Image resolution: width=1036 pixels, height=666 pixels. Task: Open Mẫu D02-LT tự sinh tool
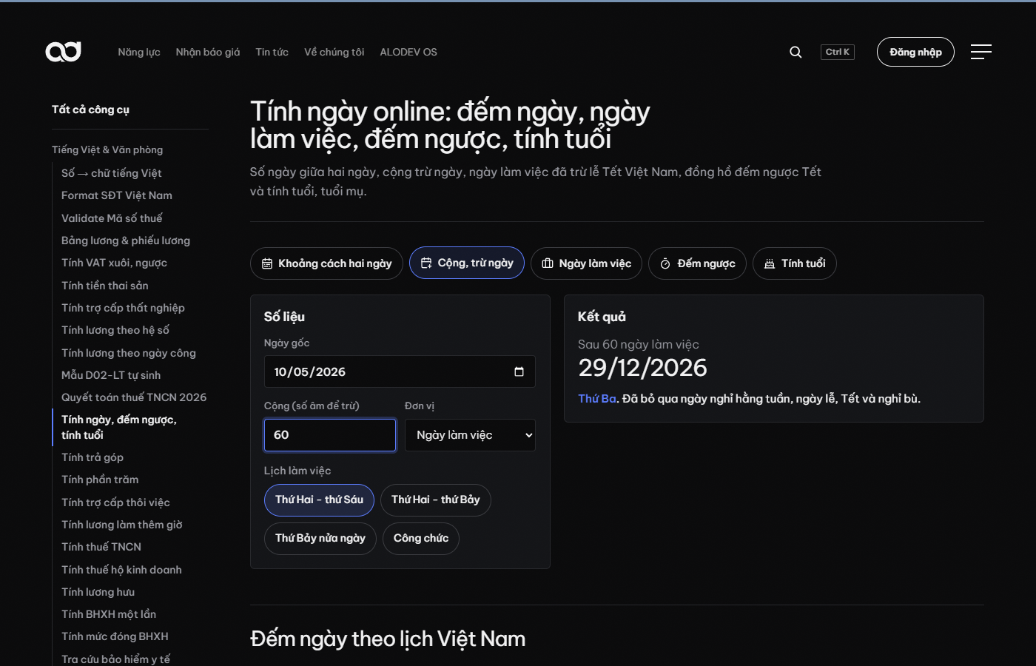click(111, 375)
